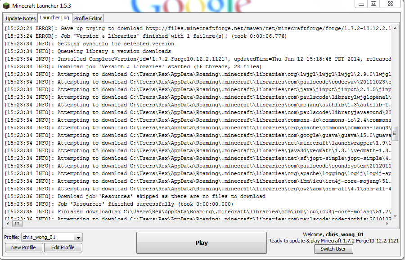Click the 'Welcome, chris_wong_01' text
405x260 pixels.
(x=333, y=234)
